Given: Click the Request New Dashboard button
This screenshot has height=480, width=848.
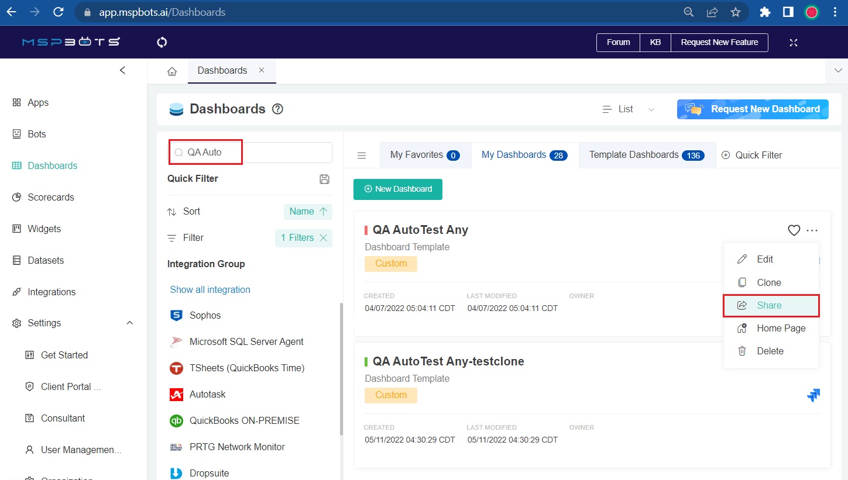Looking at the screenshot, I should click(x=753, y=109).
